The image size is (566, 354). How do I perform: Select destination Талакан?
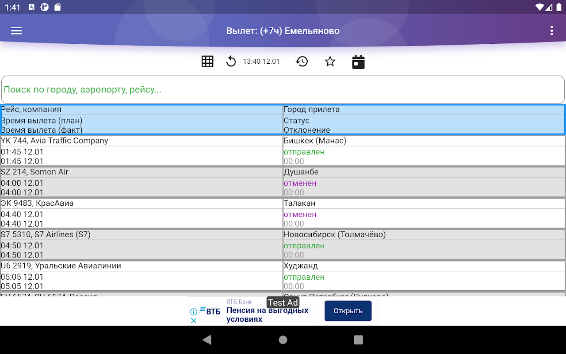tap(299, 203)
